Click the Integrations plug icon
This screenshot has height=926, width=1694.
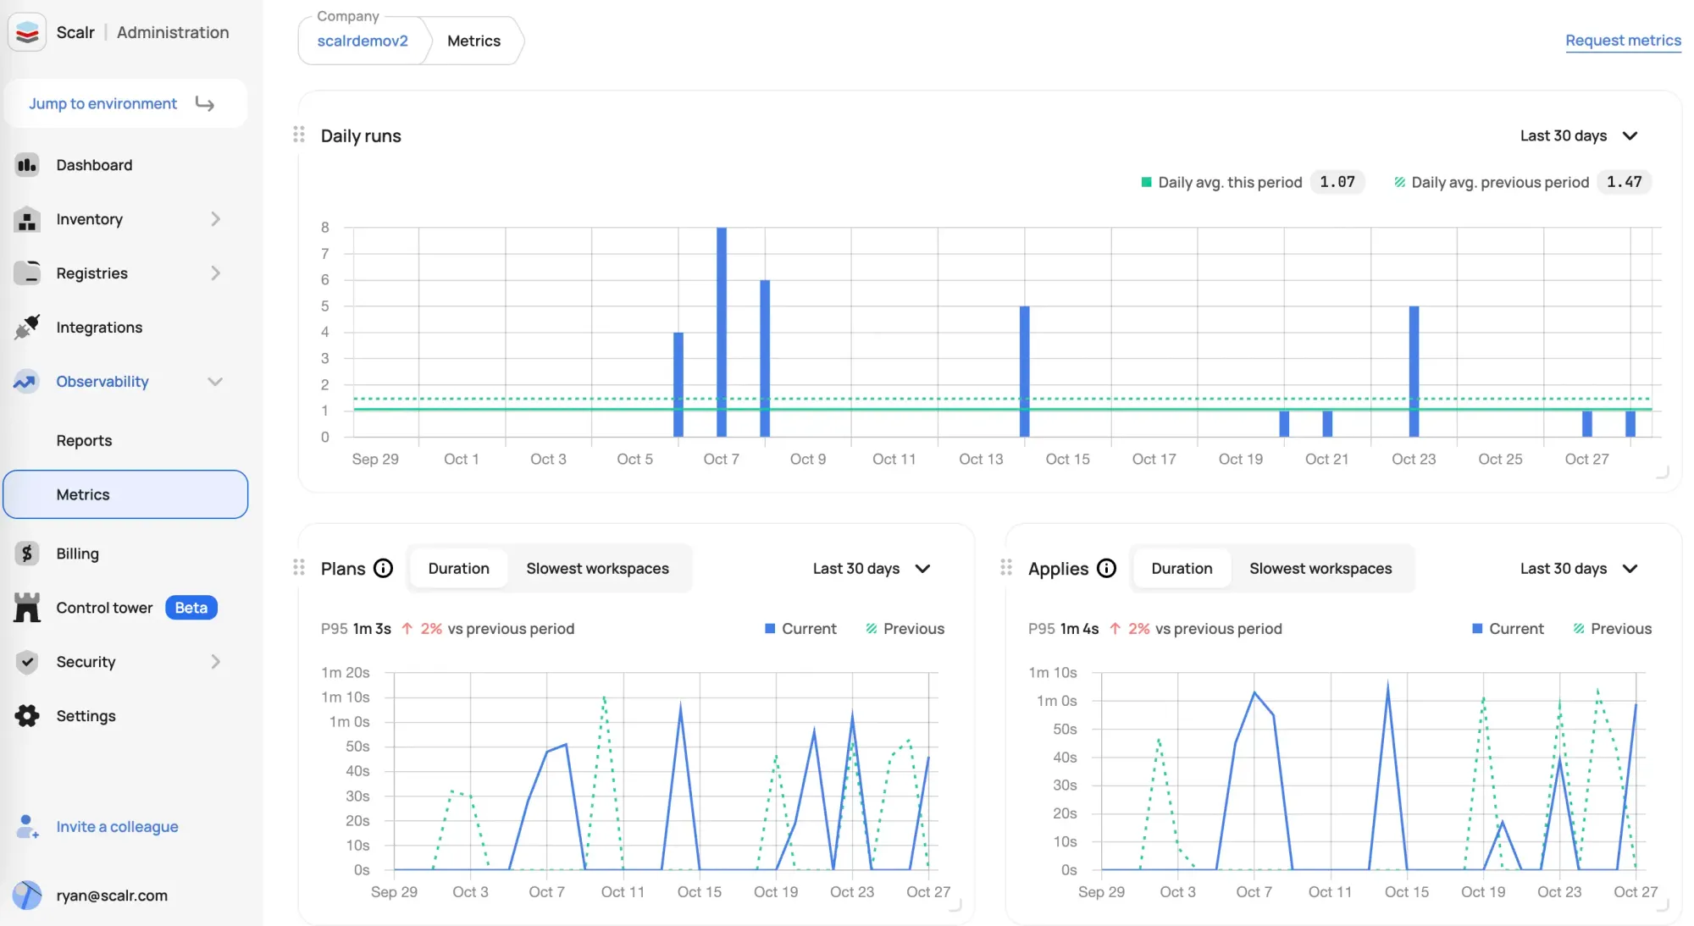pyautogui.click(x=27, y=328)
